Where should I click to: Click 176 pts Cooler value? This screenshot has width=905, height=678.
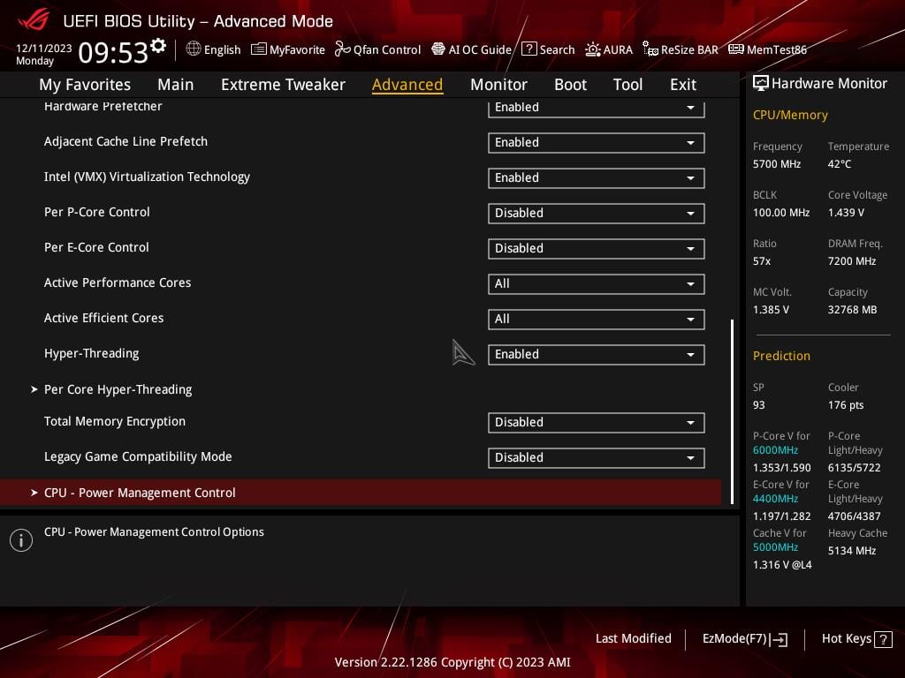[x=846, y=405]
